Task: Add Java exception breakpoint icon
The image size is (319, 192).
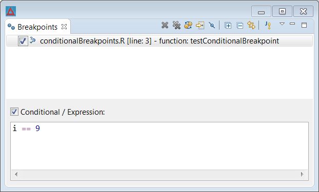Action: pos(268,26)
